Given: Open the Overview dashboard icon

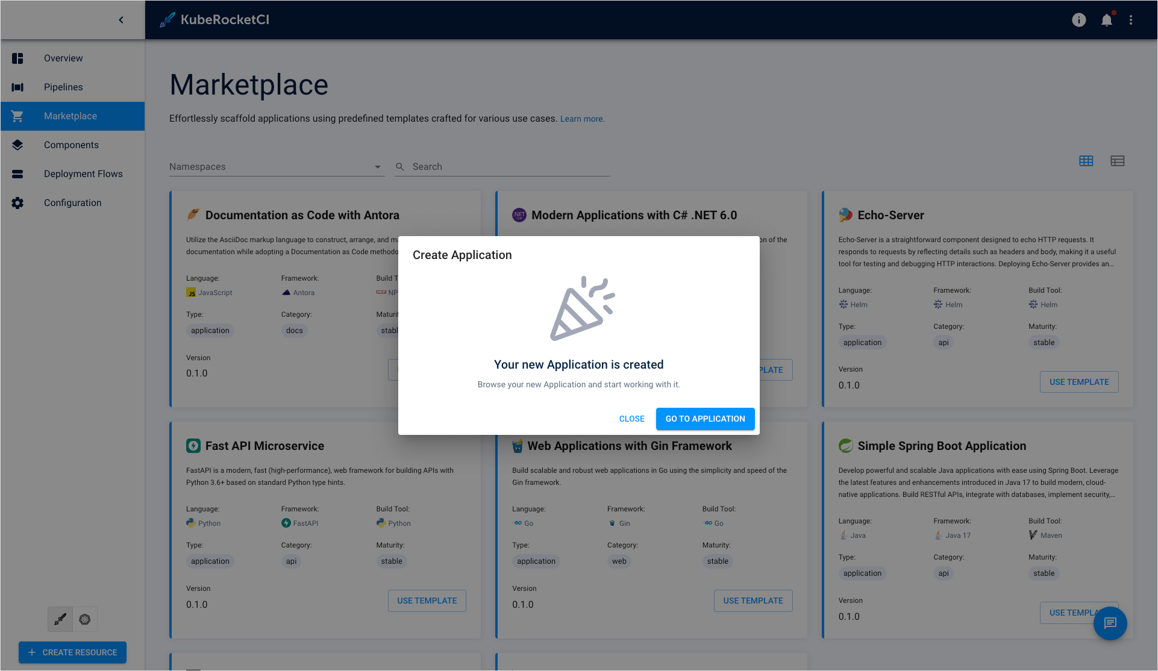Looking at the screenshot, I should click(x=17, y=58).
